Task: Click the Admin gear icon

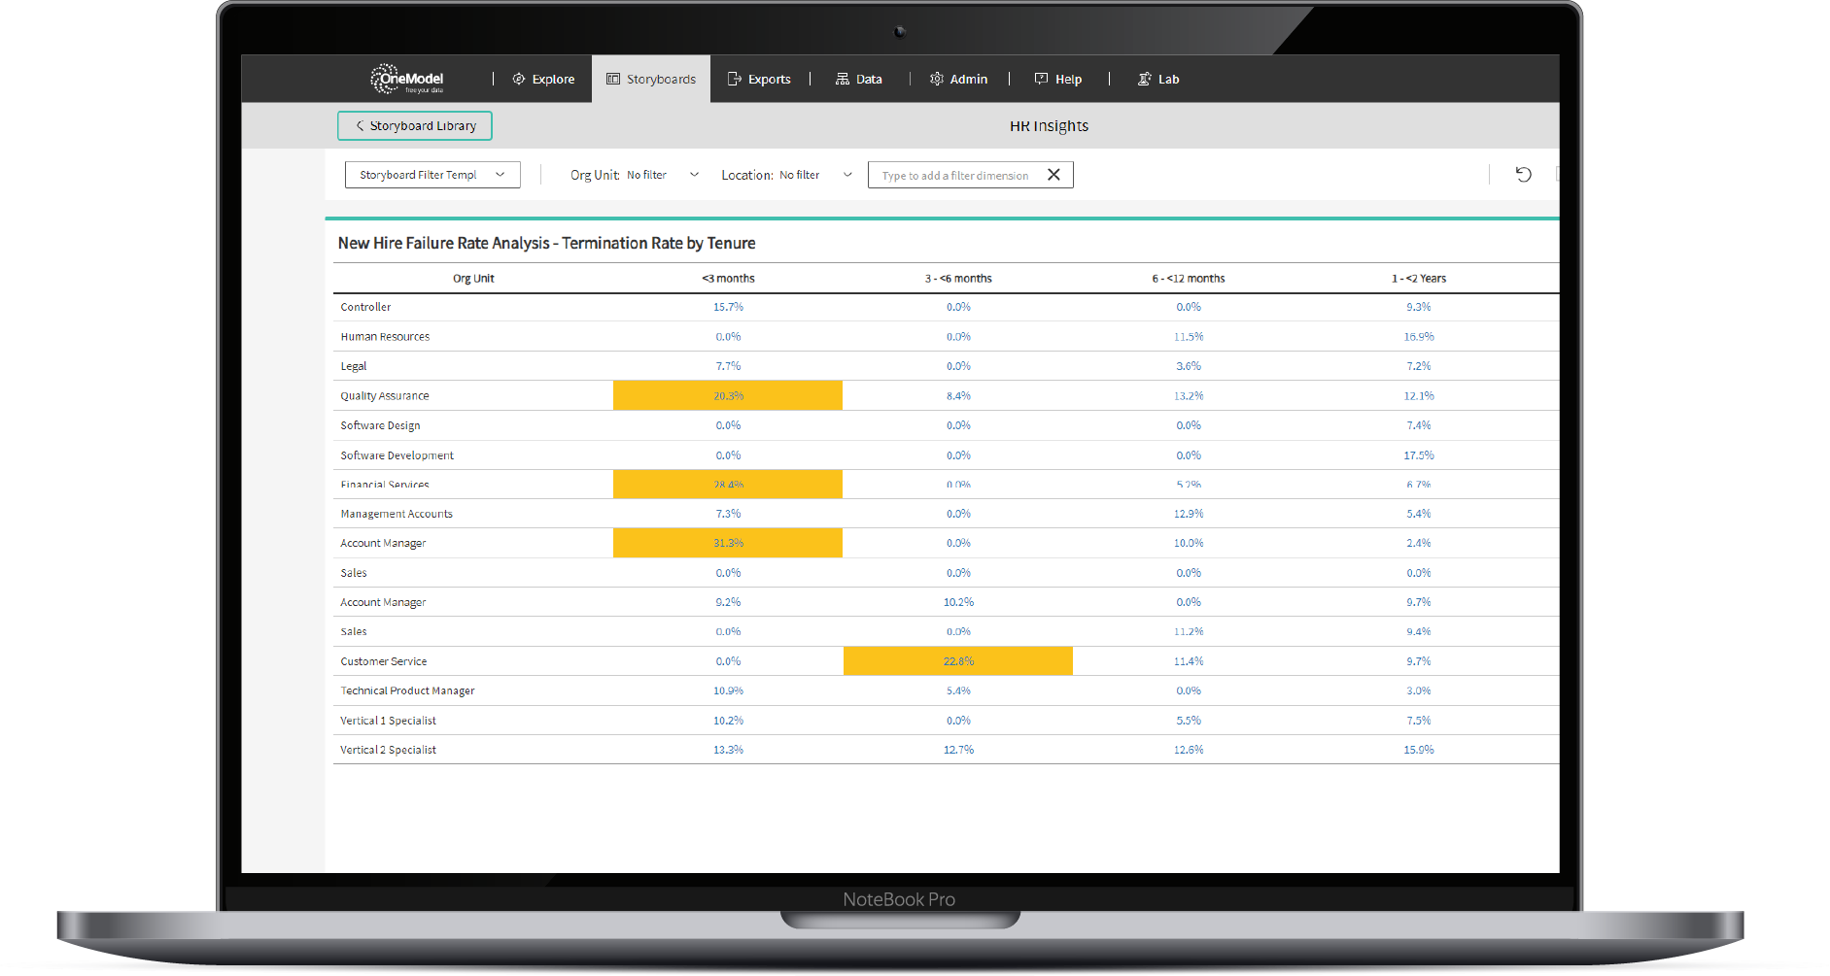Action: pos(937,79)
